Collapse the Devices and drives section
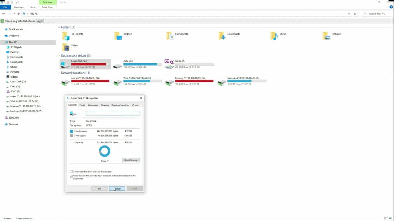Image resolution: width=394 pixels, height=221 pixels. (59, 55)
